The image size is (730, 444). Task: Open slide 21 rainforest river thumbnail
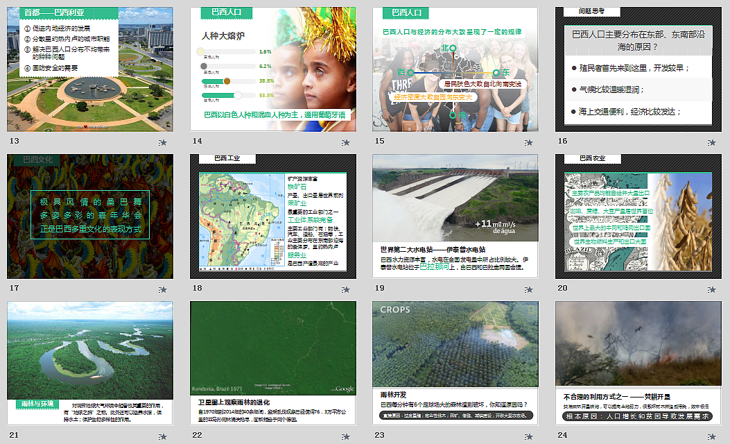tap(90, 363)
